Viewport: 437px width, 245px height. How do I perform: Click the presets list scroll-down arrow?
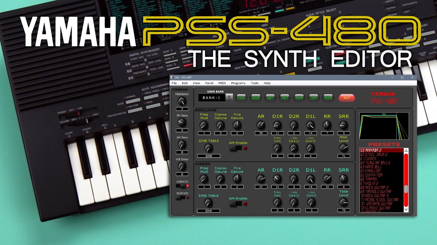pos(406,210)
